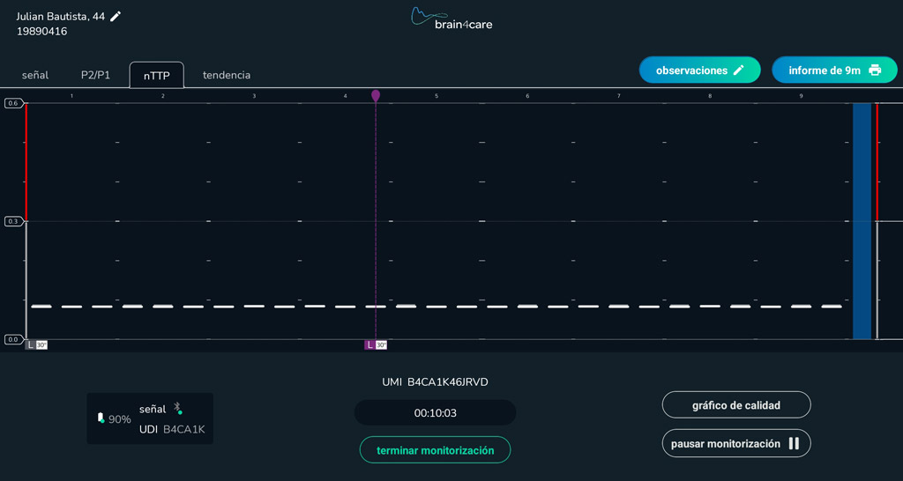
Task: Click the Bluetooth signal status icon
Action: click(177, 409)
